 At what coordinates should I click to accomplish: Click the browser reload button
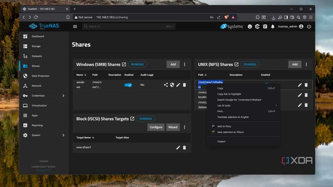(36, 17)
